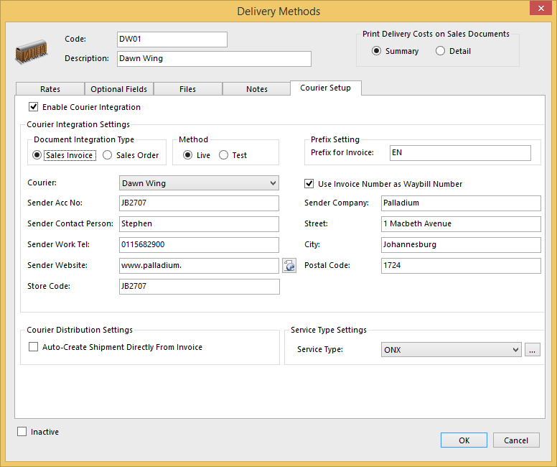
Task: Choose Live method radio button
Action: coord(187,155)
